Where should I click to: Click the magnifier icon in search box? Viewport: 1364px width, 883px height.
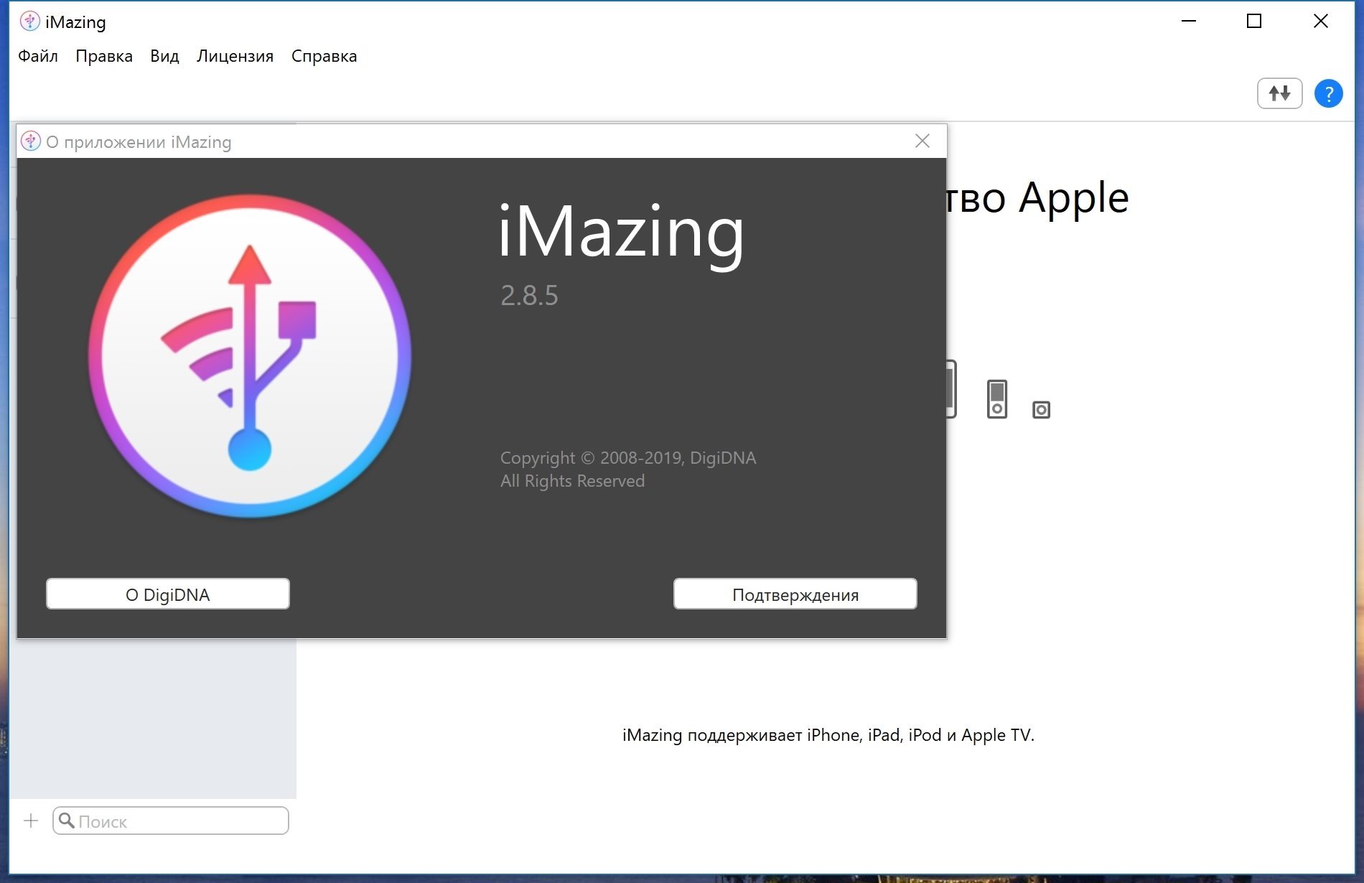[x=67, y=821]
